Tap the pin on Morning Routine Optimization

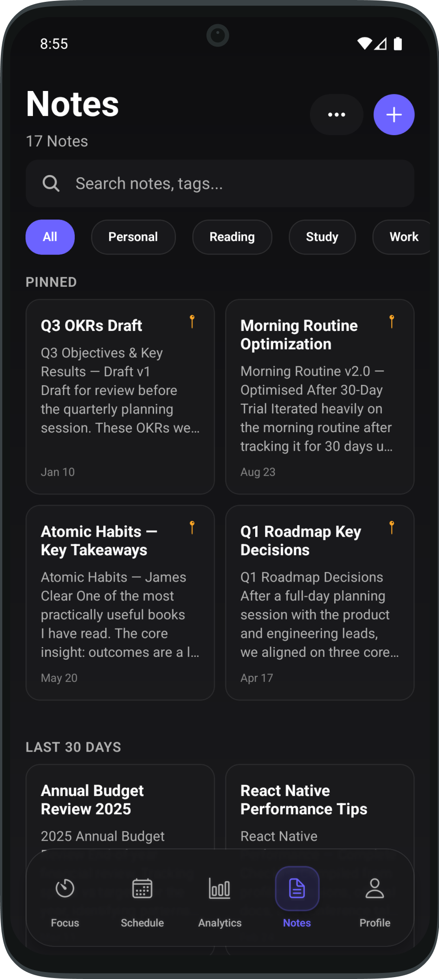(391, 322)
